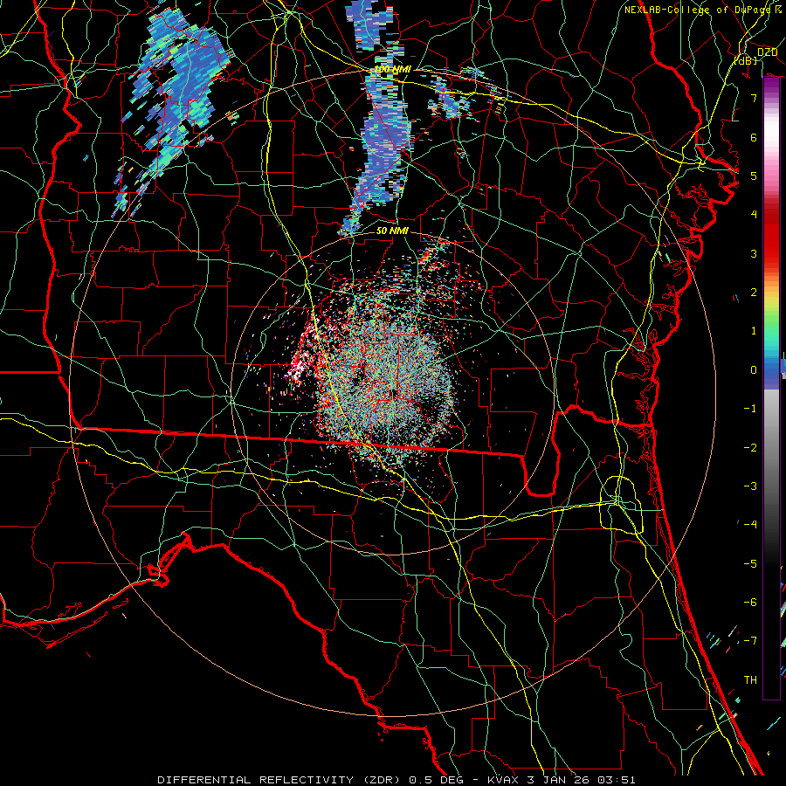The height and width of the screenshot is (786, 786).
Task: Select the 7 dB scale label
Action: click(x=754, y=98)
